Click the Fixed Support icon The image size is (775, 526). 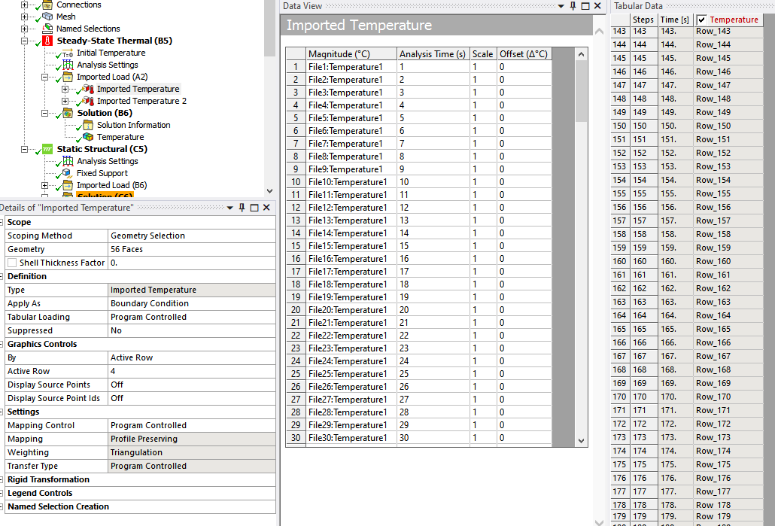(x=68, y=173)
